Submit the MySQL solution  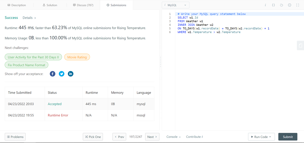[288, 137]
